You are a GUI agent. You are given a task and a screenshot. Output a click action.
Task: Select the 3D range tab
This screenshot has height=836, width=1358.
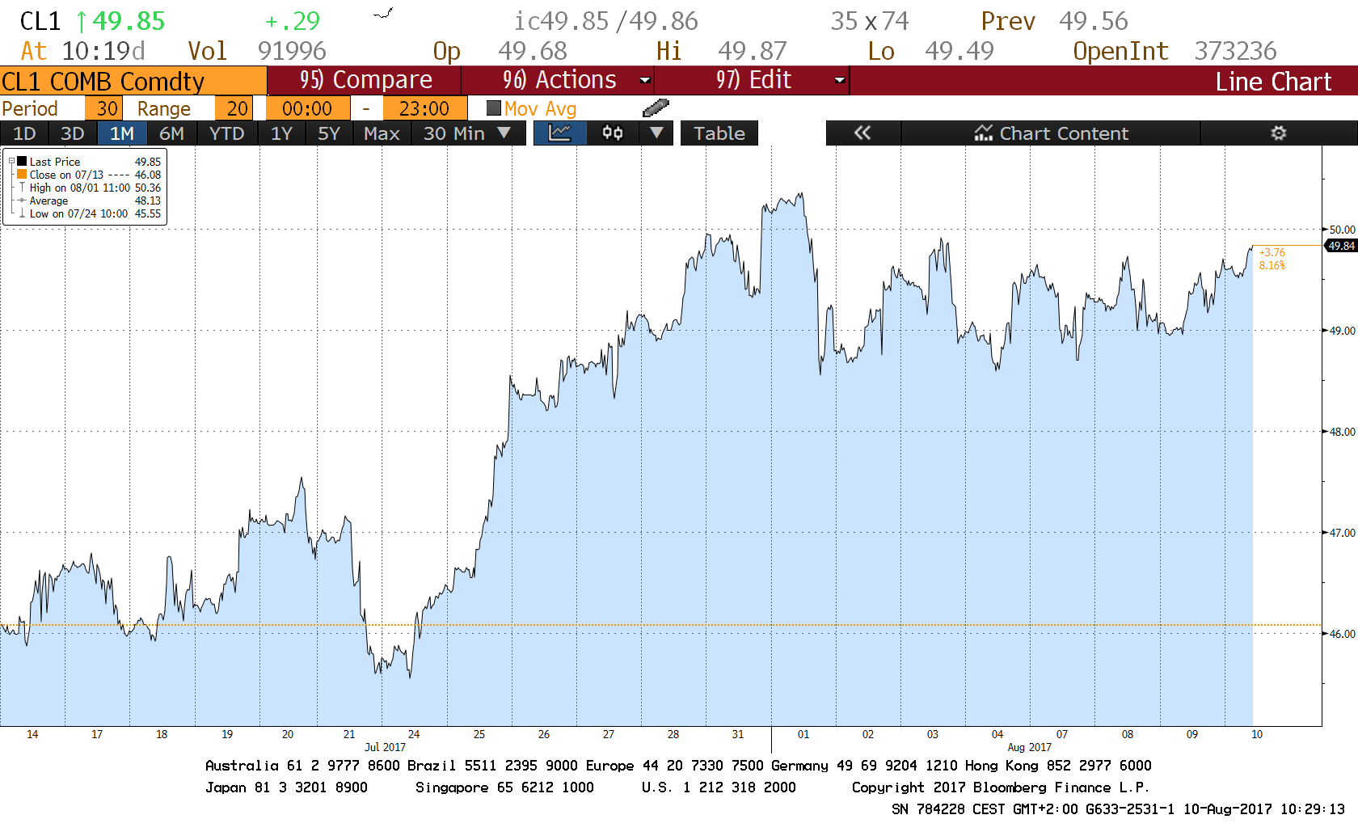pyautogui.click(x=73, y=133)
